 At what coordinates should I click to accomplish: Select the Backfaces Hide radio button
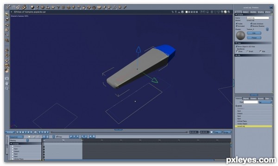(x=260, y=51)
